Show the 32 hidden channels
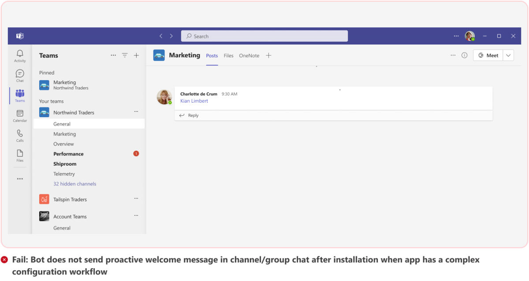The image size is (529, 281). tap(75, 184)
